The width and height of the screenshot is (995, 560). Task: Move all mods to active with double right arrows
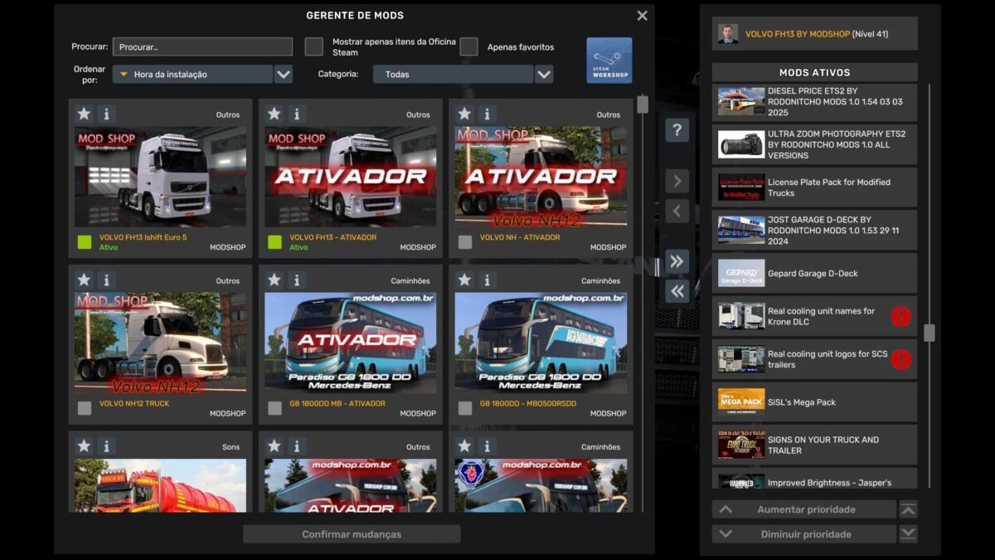click(x=677, y=262)
